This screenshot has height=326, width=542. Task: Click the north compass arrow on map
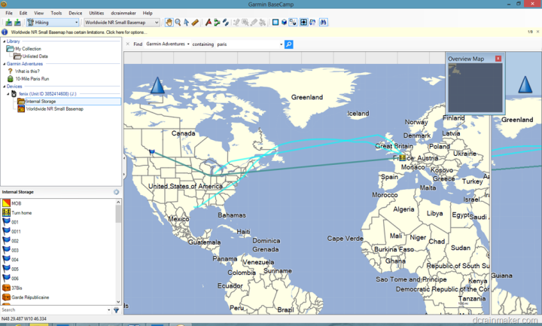coord(157,85)
